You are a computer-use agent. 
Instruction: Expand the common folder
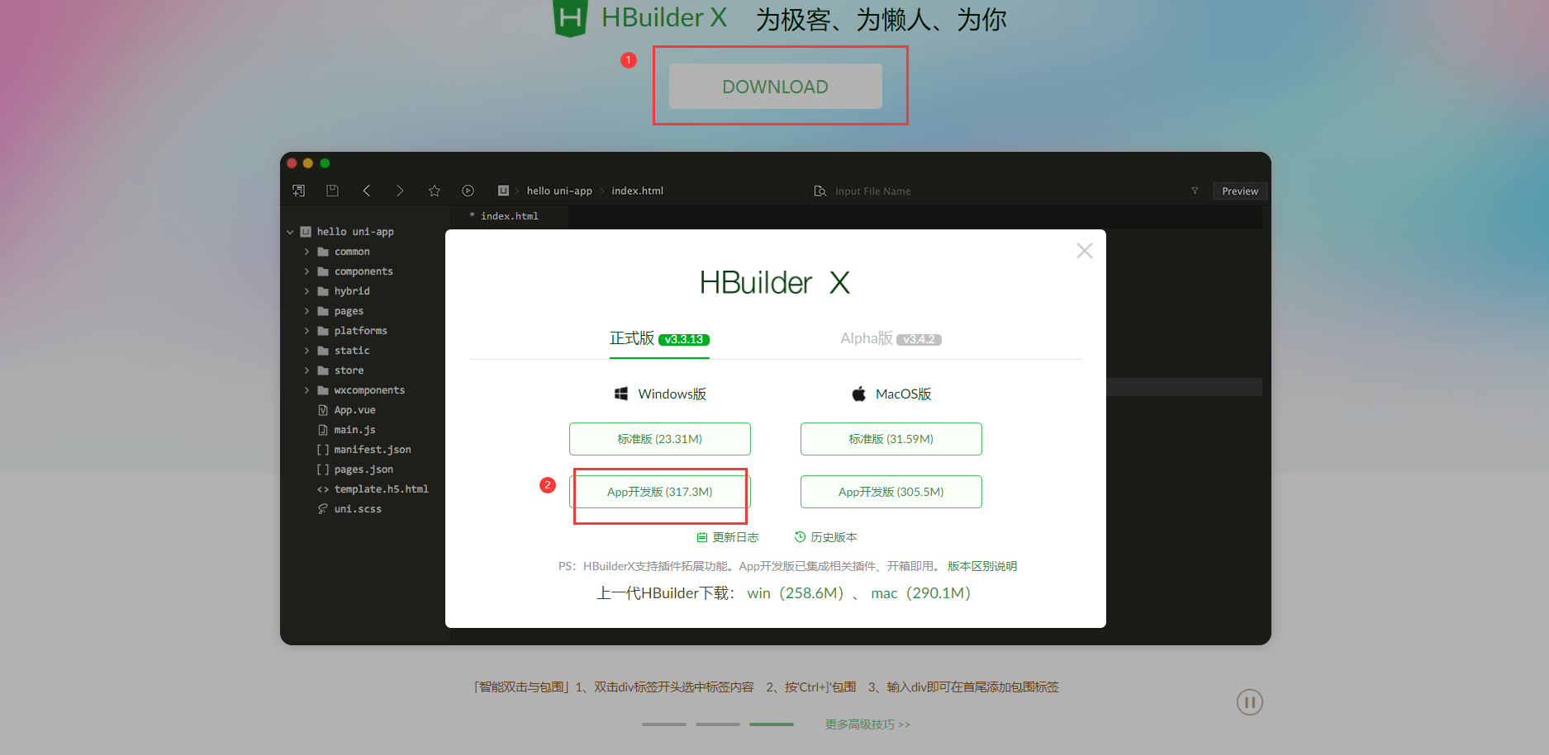tap(306, 252)
